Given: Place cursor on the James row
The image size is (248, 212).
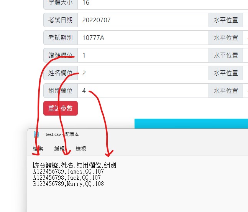Looking at the screenshot, I should click(x=68, y=172).
